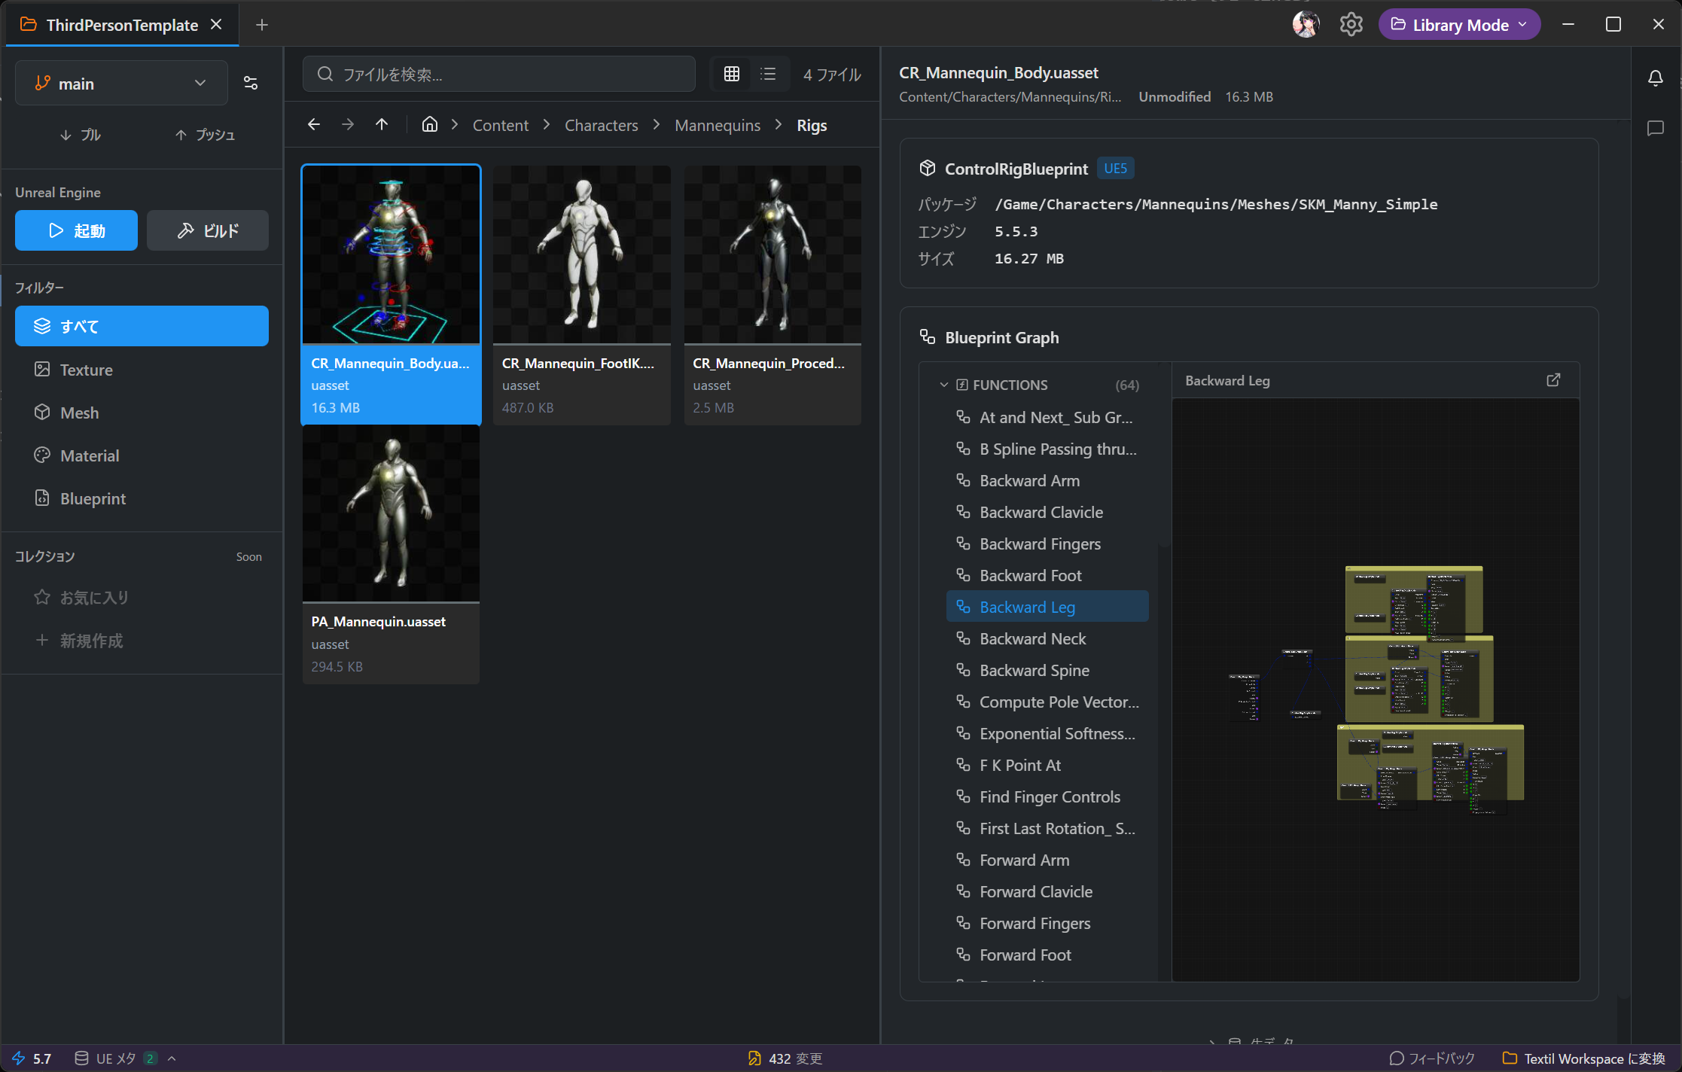
Task: Click in the file search field
Action: point(498,74)
